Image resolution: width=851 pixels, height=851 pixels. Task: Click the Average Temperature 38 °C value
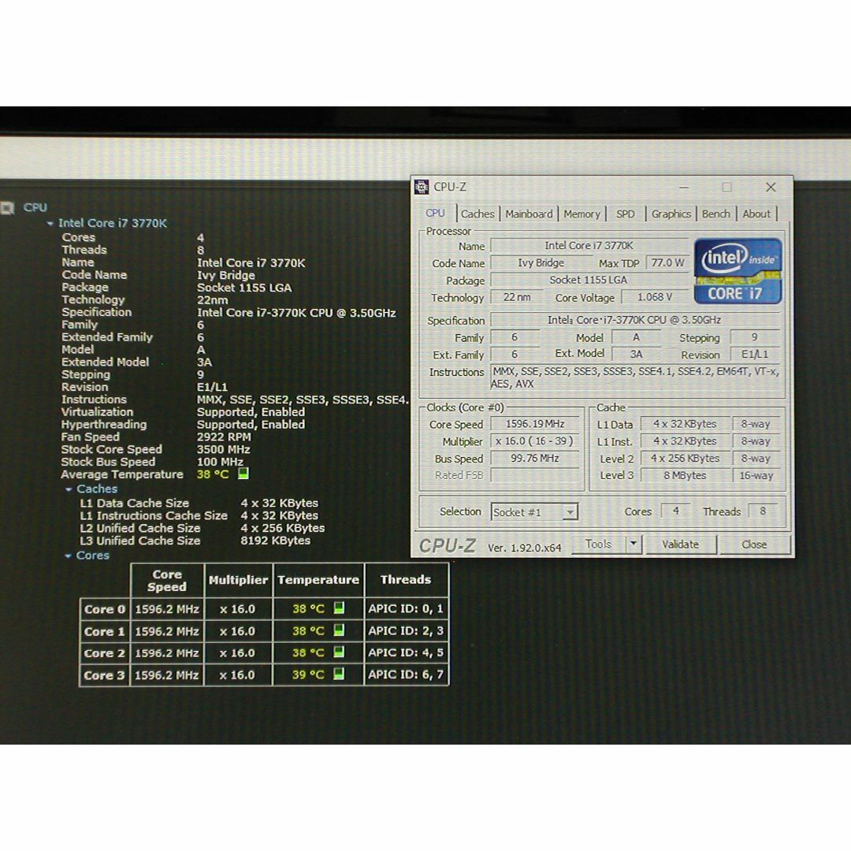point(213,474)
